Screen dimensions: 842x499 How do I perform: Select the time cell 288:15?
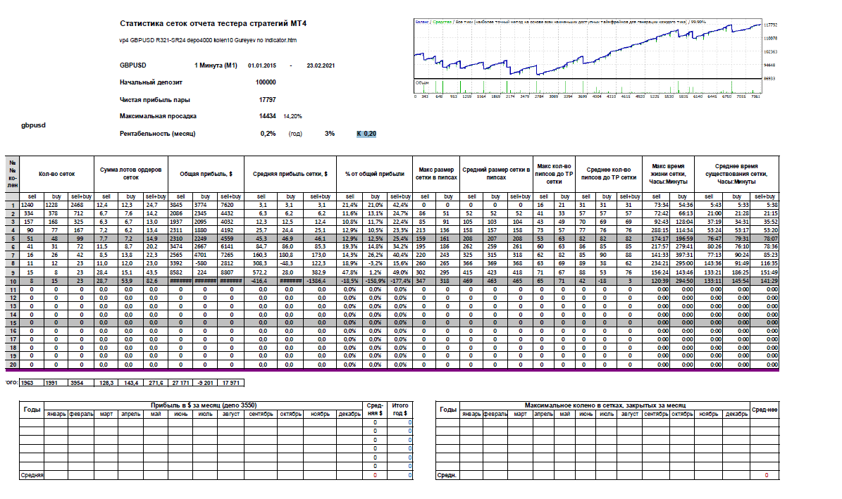point(656,230)
